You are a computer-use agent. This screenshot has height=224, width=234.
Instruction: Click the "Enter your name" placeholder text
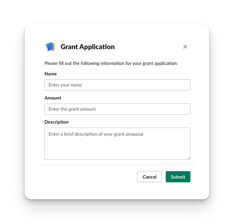(x=65, y=85)
